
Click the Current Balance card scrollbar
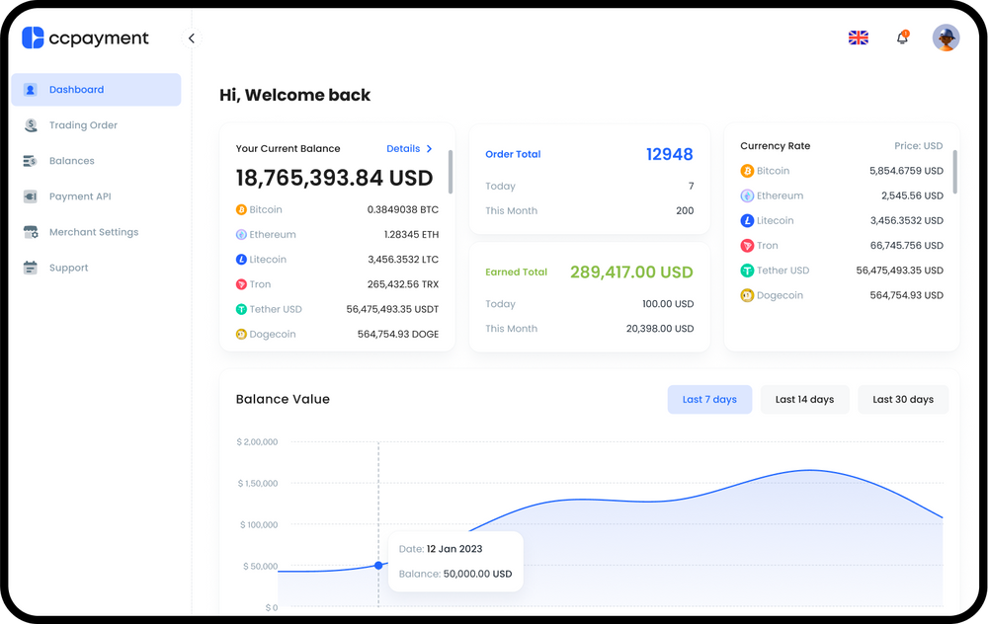tap(451, 172)
